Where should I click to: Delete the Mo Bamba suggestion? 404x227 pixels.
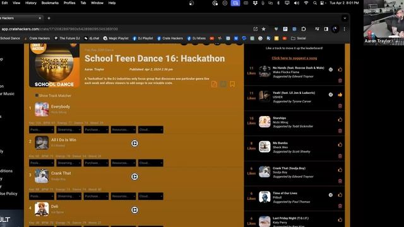[340, 156]
